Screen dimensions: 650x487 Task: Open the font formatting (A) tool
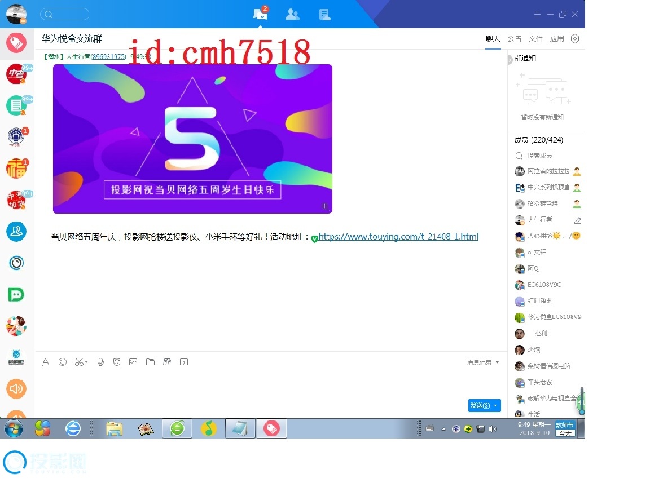pos(46,362)
